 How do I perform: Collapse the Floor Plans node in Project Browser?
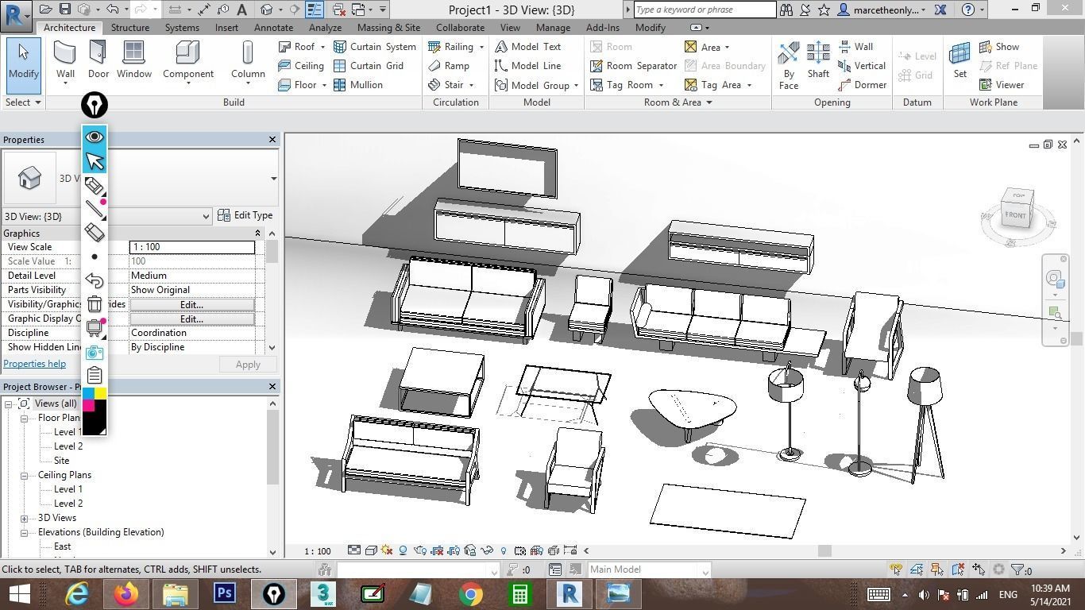(x=25, y=417)
